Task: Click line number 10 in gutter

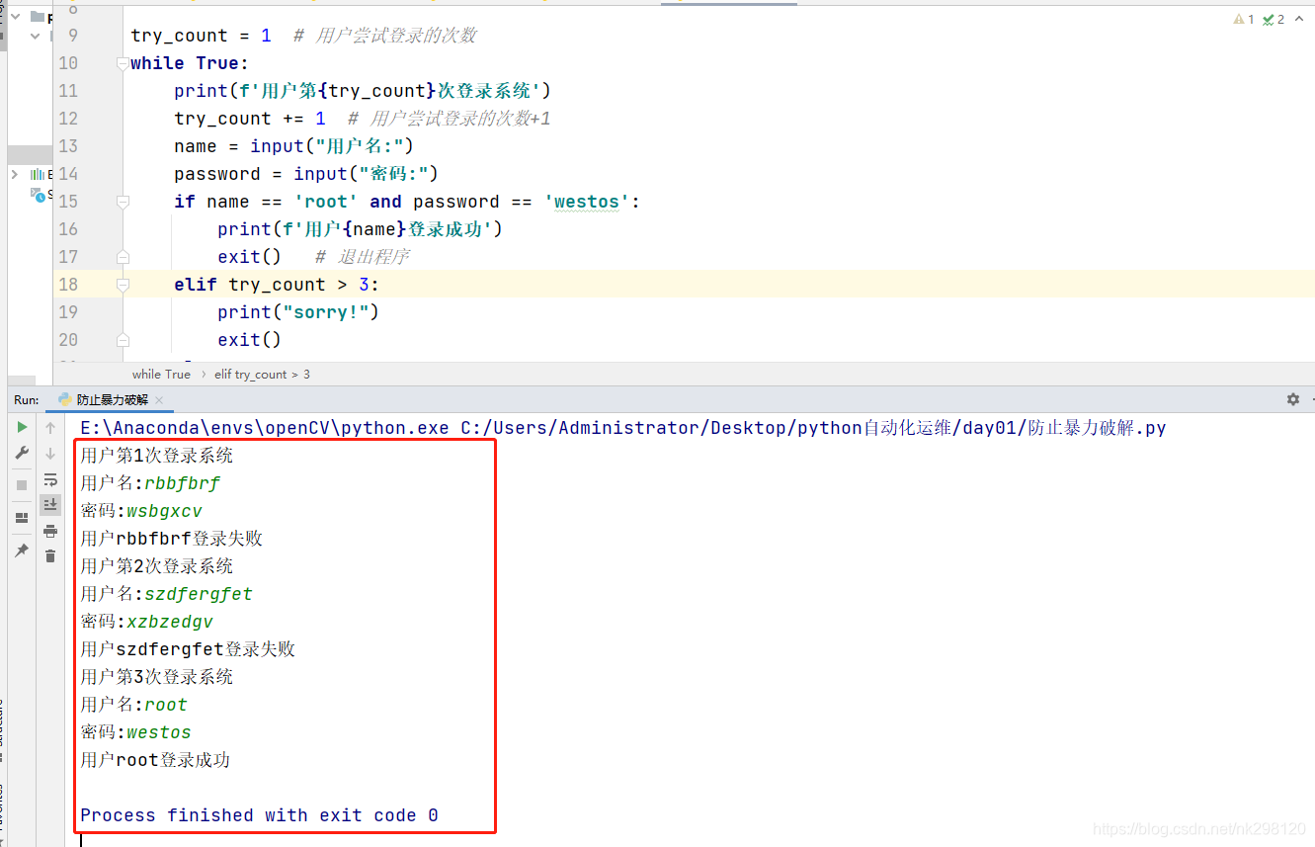Action: point(67,63)
